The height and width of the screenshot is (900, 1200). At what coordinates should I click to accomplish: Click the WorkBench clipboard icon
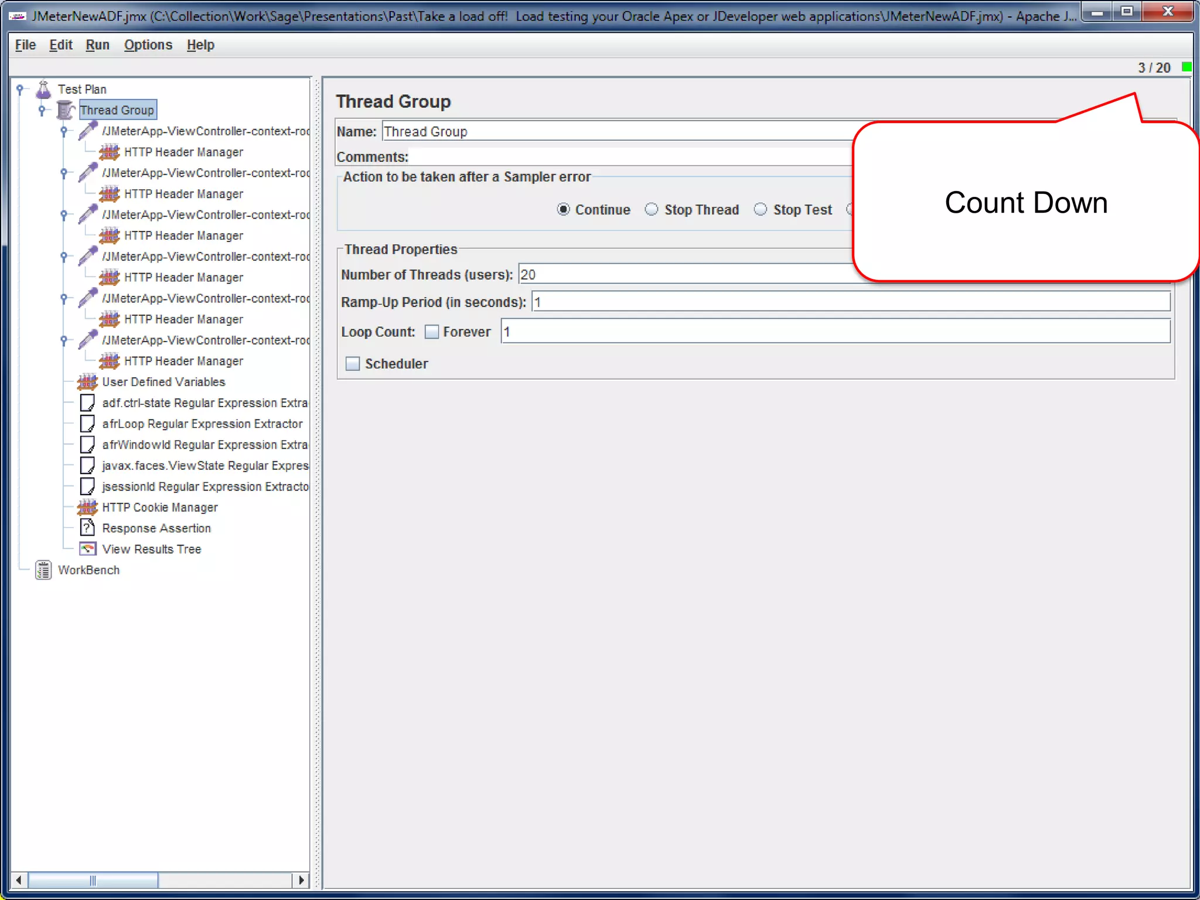pos(43,570)
